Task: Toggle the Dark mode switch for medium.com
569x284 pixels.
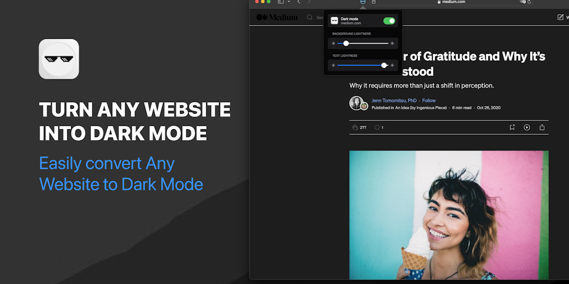Action: pyautogui.click(x=389, y=21)
